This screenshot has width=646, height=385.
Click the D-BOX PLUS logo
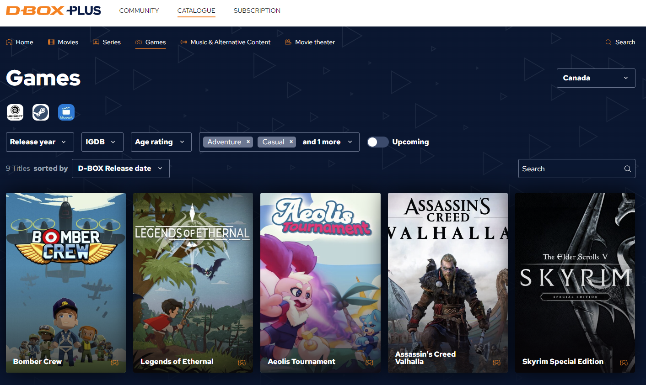53,10
